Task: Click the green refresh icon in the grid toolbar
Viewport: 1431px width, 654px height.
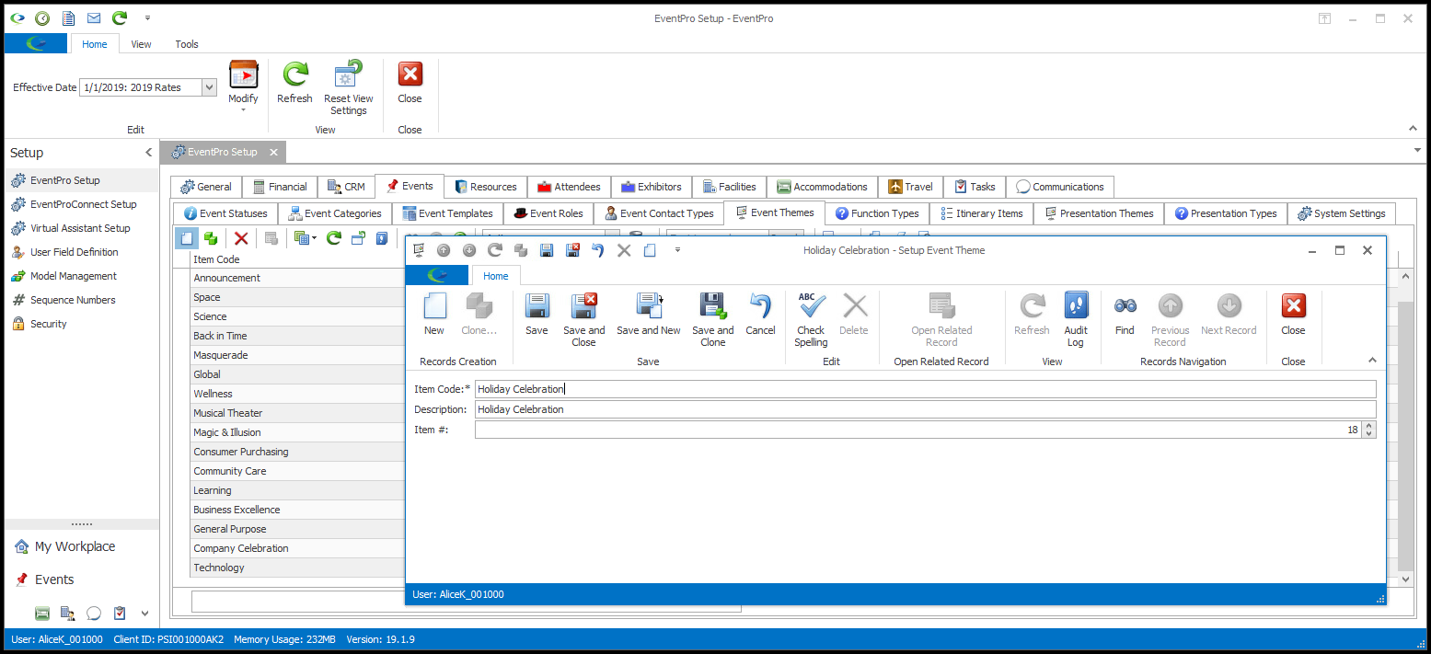Action: point(334,238)
